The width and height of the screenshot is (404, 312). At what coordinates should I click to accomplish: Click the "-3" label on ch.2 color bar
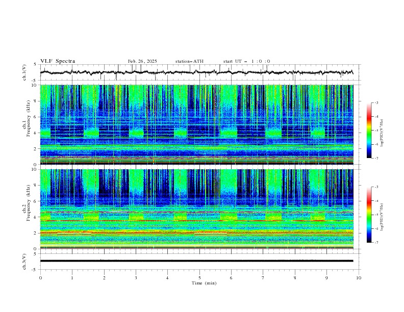point(376,187)
